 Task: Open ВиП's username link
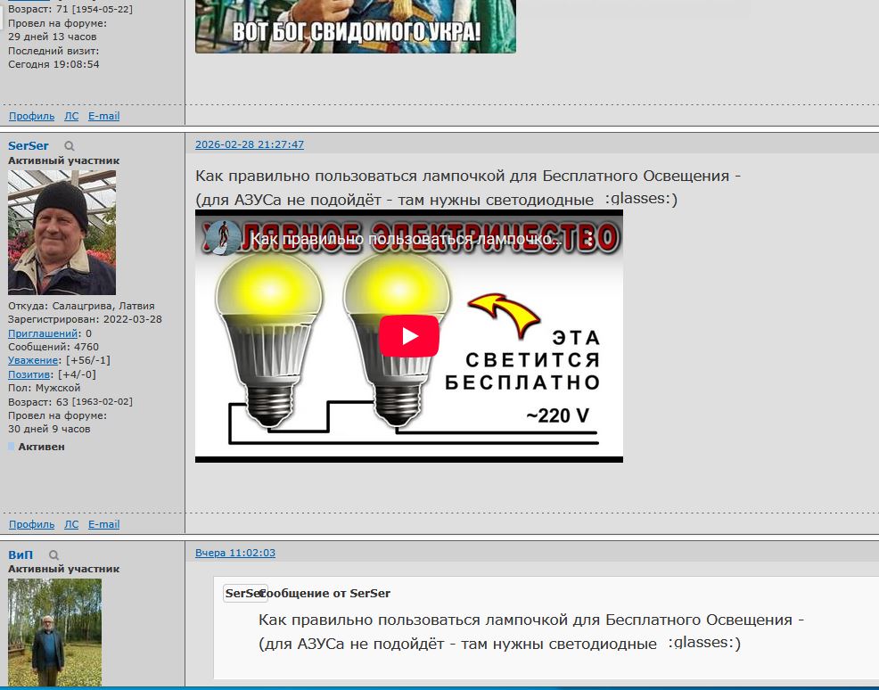(21, 554)
